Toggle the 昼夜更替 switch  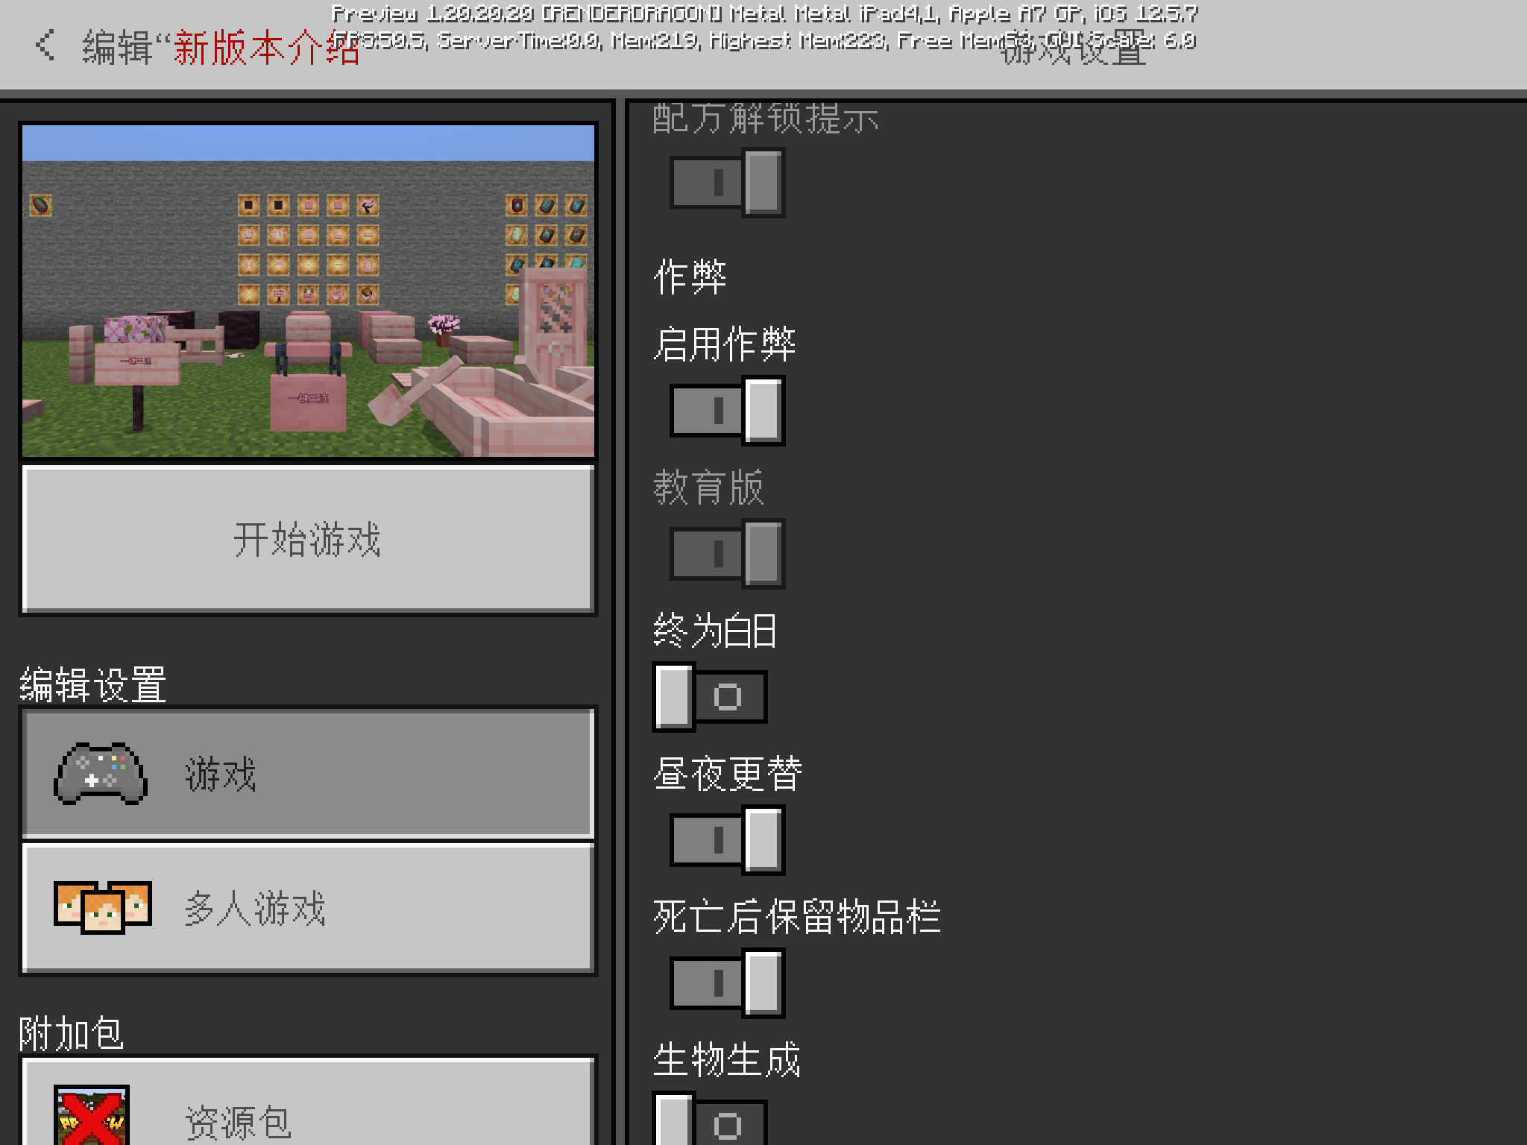(x=727, y=840)
